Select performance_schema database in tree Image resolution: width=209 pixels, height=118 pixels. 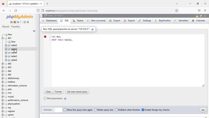18,100
